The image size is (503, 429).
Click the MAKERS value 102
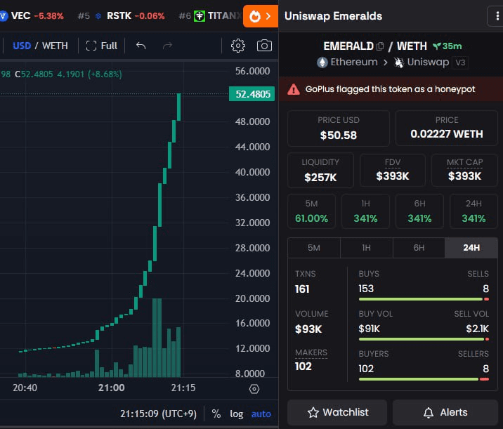tap(303, 367)
